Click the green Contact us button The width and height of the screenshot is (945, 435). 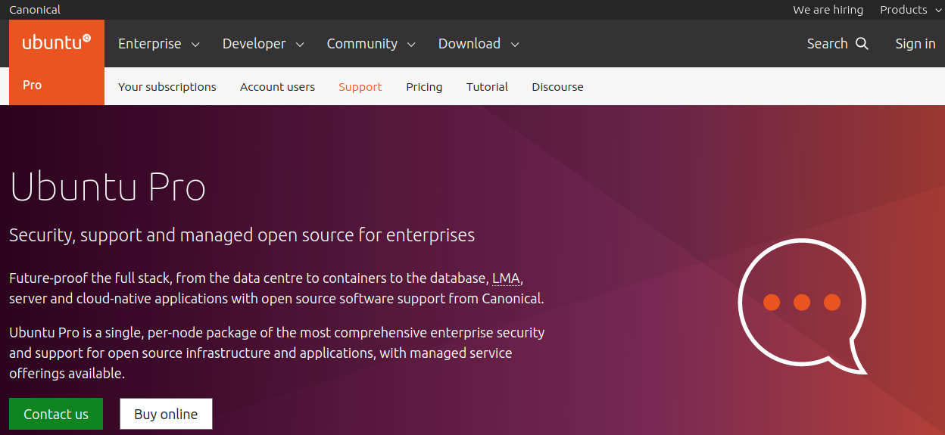point(56,414)
